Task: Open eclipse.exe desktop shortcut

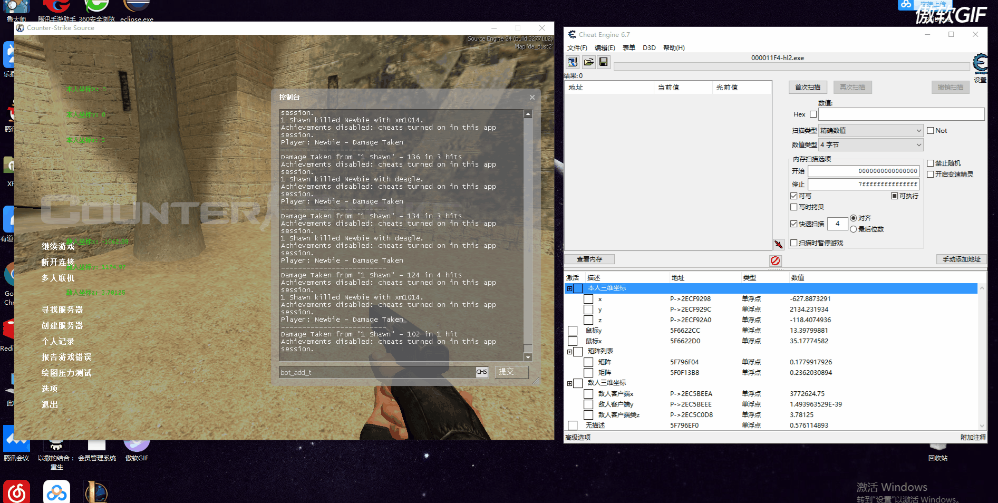Action: pyautogui.click(x=137, y=12)
